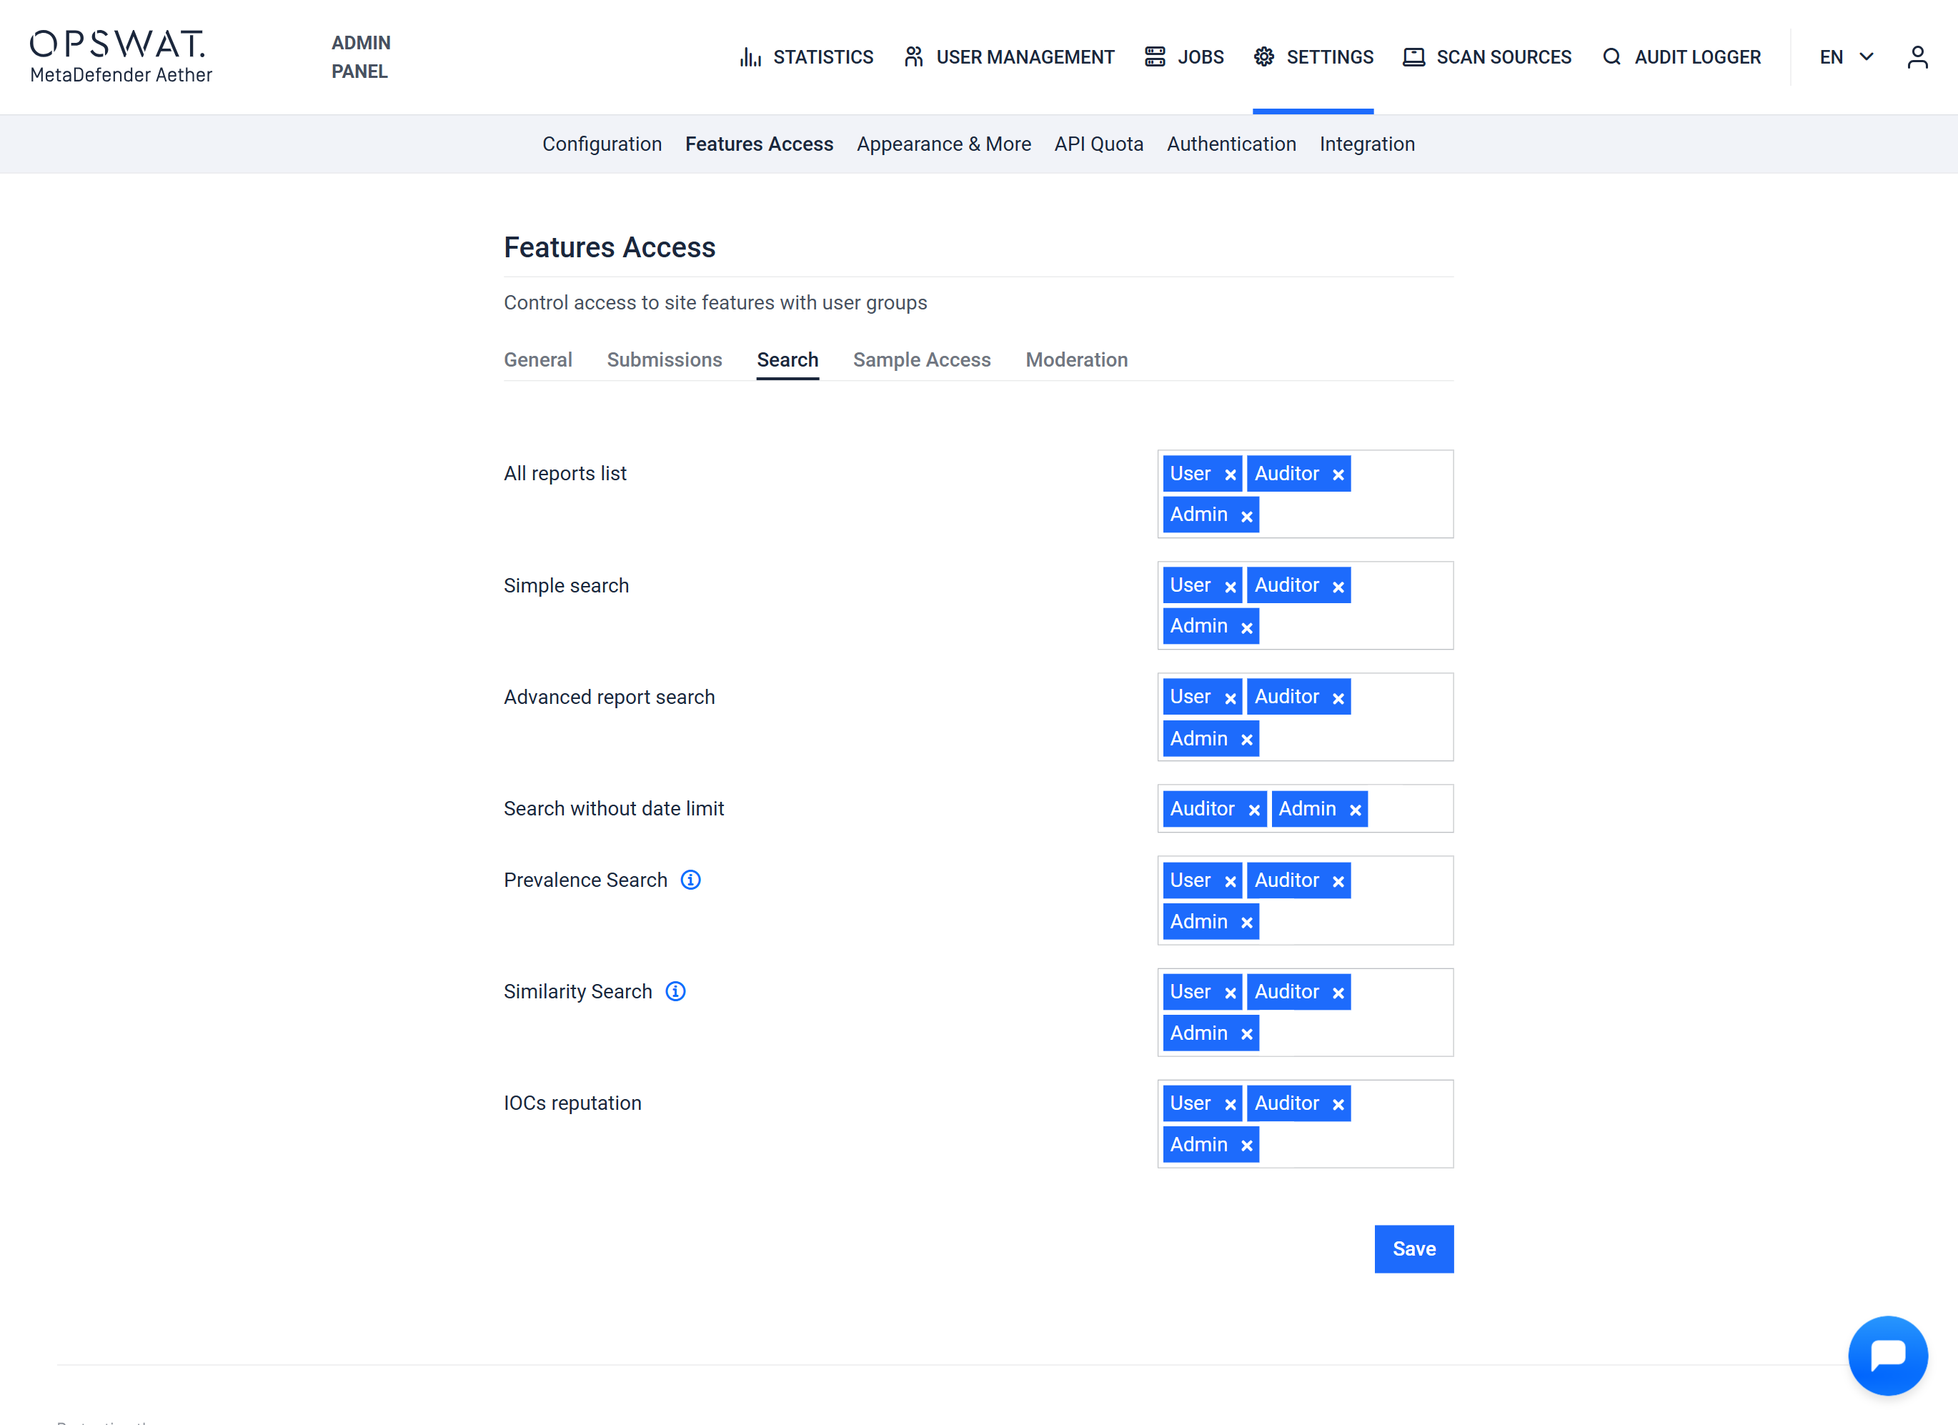Open the user profile icon

[1917, 57]
